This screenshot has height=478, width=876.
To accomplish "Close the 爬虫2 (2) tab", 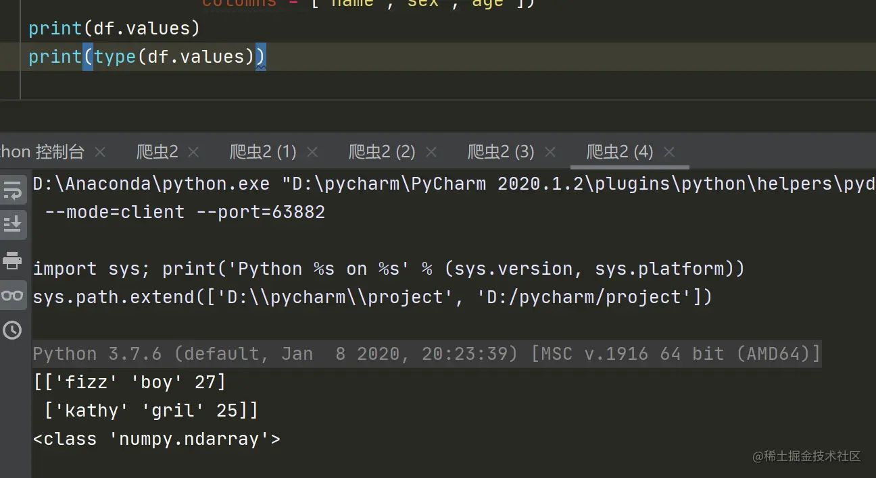I will coord(431,152).
